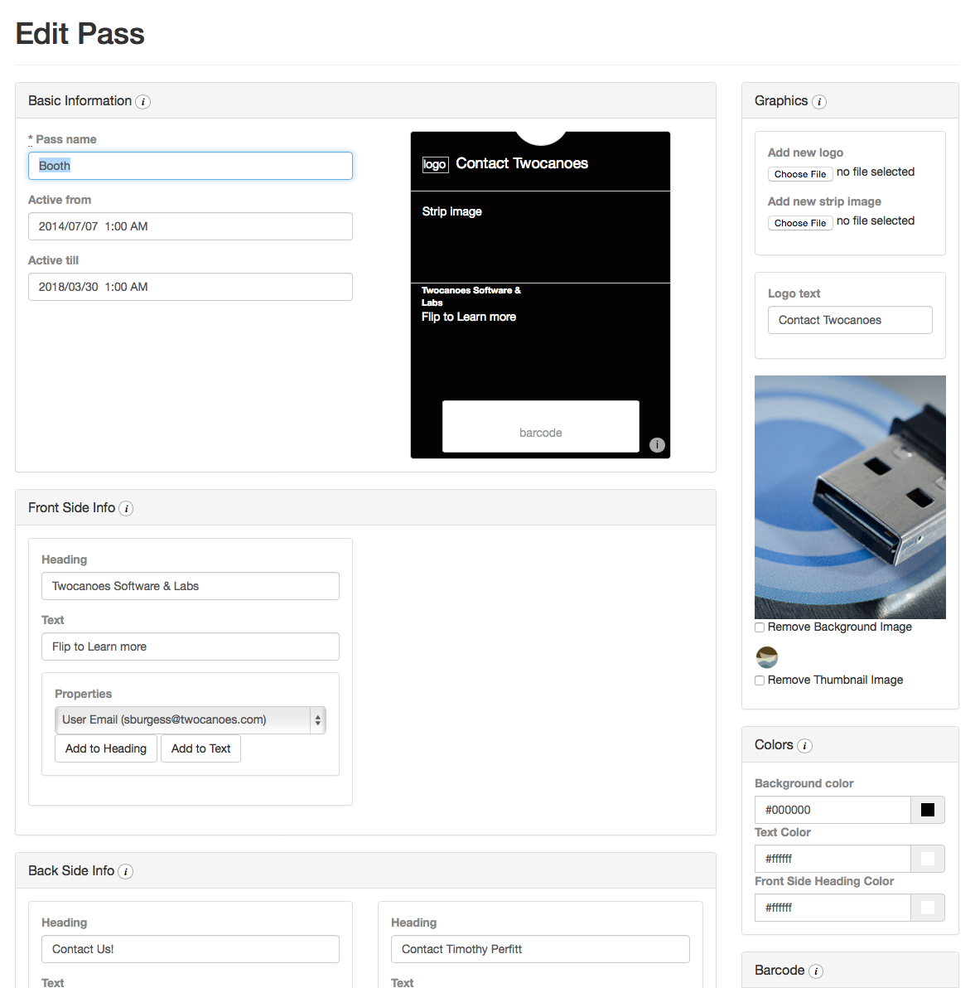Open black background color swatch
The height and width of the screenshot is (988, 975).
[927, 810]
